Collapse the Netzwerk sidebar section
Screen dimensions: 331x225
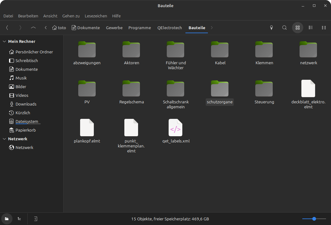pos(4,139)
